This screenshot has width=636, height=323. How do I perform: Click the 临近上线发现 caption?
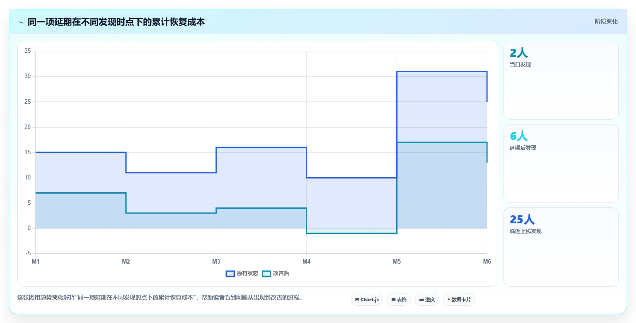coord(526,231)
